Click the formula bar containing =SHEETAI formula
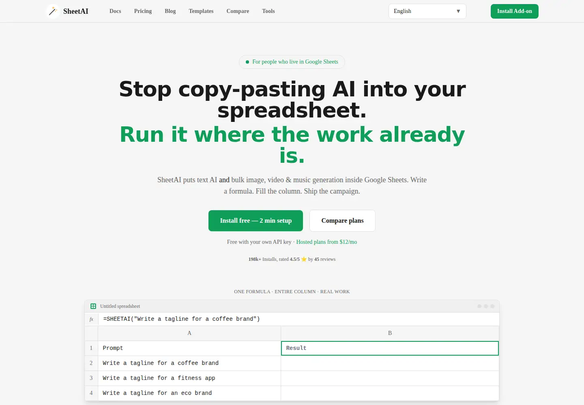 pos(298,319)
